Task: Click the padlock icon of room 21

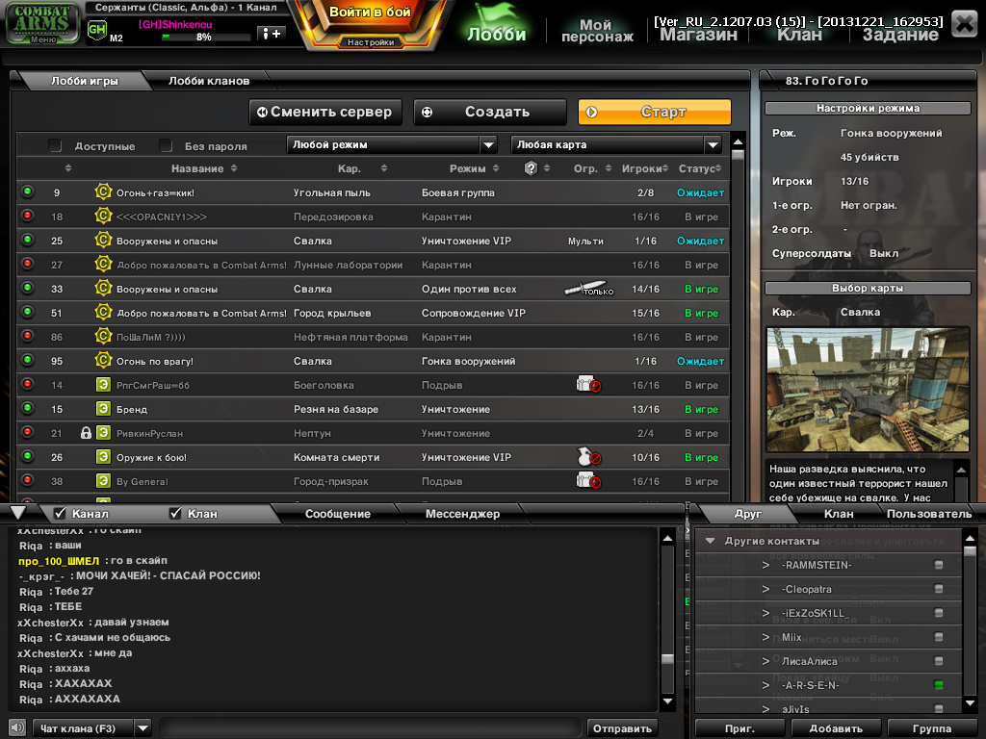Action: 86,433
